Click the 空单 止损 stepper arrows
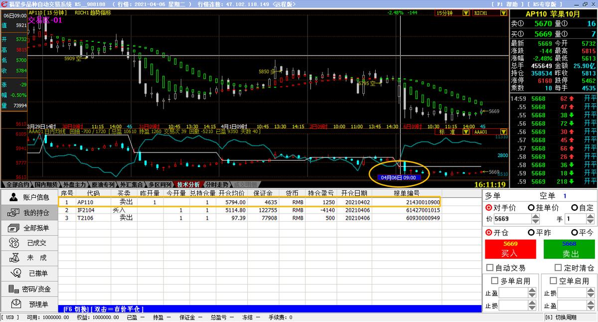This screenshot has width=598, height=322. [590, 293]
